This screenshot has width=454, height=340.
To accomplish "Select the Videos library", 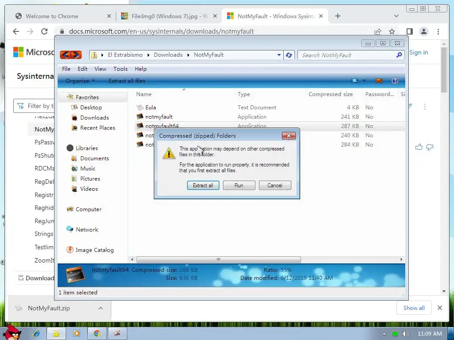I will click(x=89, y=189).
